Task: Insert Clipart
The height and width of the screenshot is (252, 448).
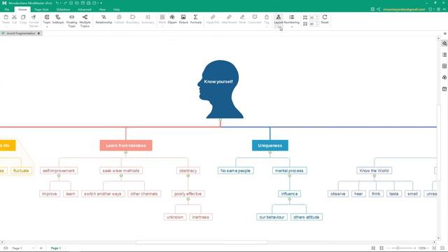Action: point(172,19)
